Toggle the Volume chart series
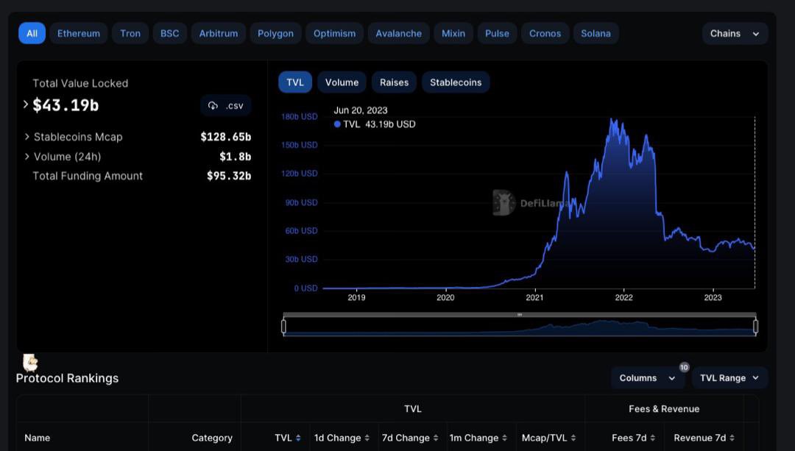The image size is (795, 451). tap(342, 82)
